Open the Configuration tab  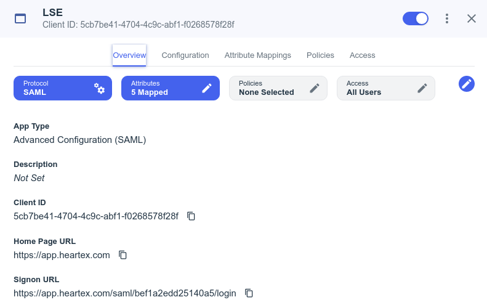point(185,55)
